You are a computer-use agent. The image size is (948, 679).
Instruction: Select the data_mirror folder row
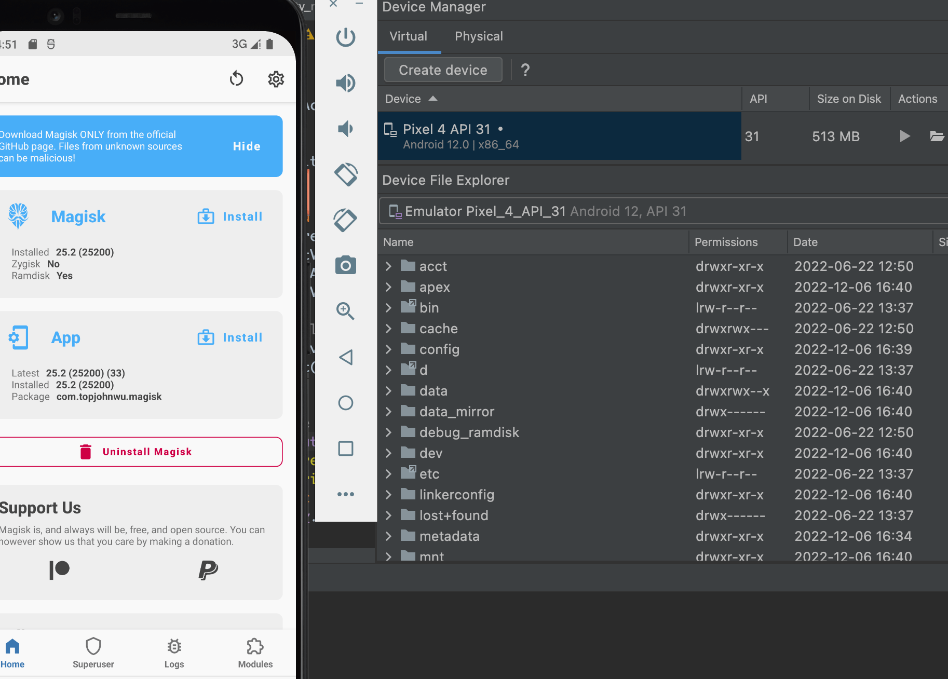(x=663, y=412)
